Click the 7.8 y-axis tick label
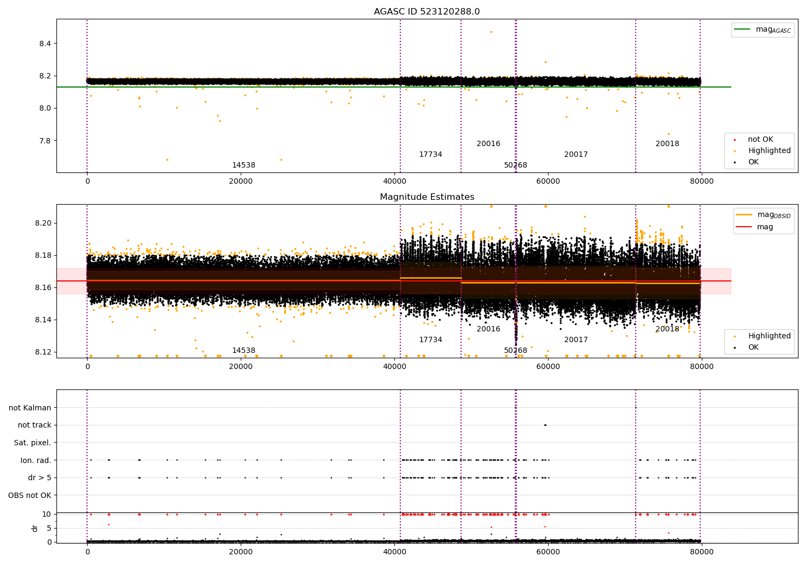 [45, 141]
